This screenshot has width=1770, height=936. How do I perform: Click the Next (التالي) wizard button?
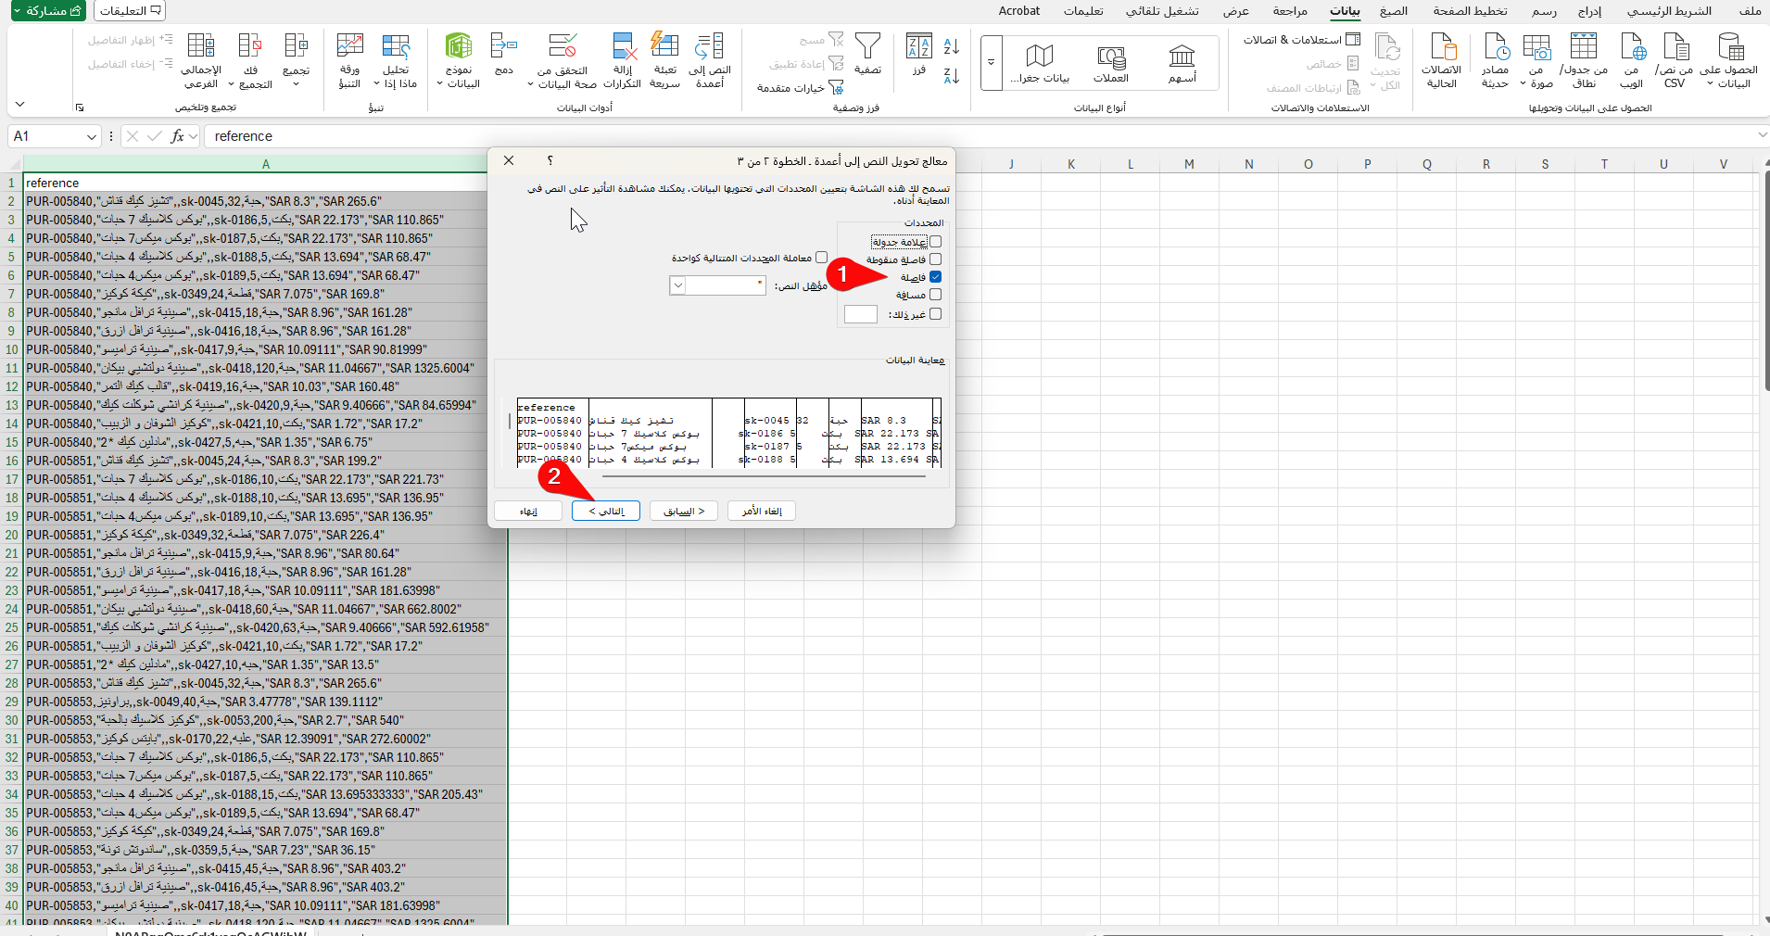tap(605, 512)
